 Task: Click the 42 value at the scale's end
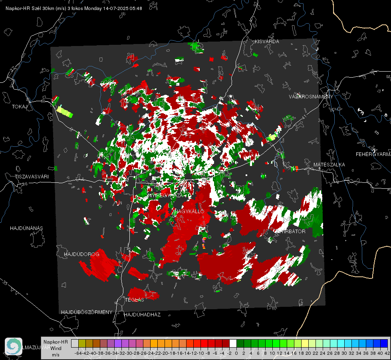387,353
